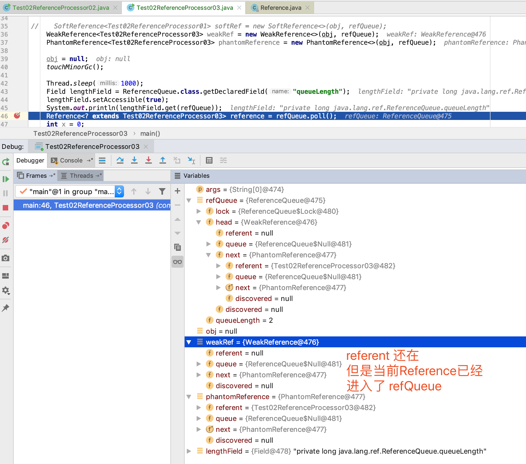
Task: Switch to the Reference.java tab
Action: [279, 8]
